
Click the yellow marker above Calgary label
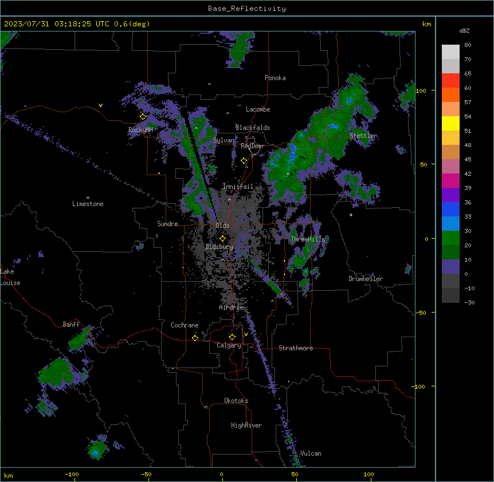click(232, 337)
